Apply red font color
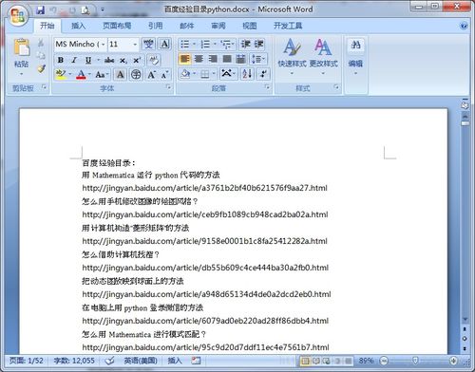The width and height of the screenshot is (475, 372). pos(81,75)
